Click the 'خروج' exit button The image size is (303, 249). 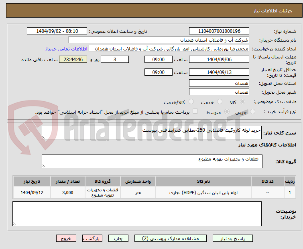coord(66,239)
